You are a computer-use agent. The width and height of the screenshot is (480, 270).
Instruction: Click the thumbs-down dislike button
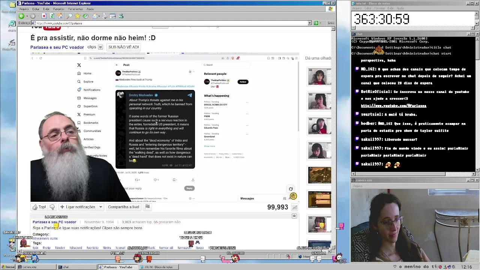coord(52,207)
